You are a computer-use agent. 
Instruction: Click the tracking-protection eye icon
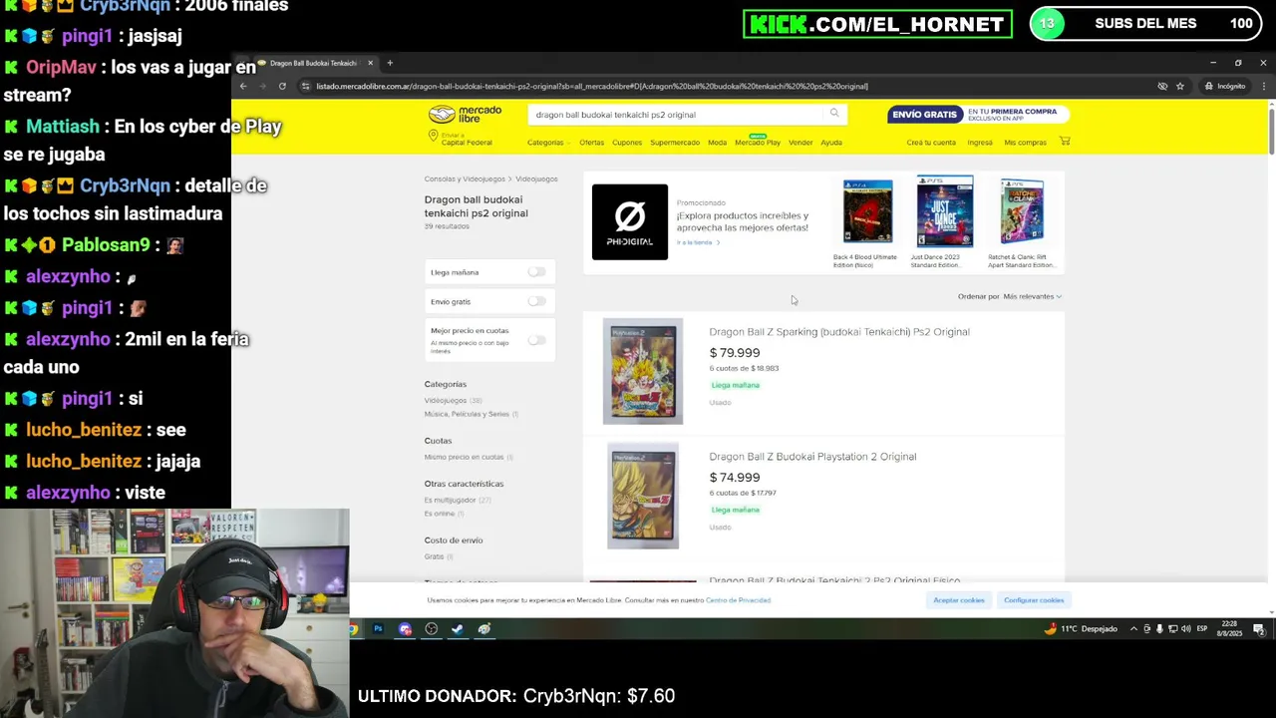[1162, 86]
